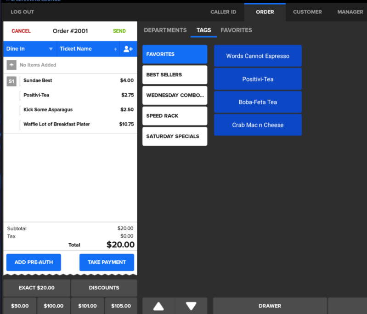Click the plus icon beside Ticket Name
This screenshot has width=367, height=314.
click(x=115, y=49)
